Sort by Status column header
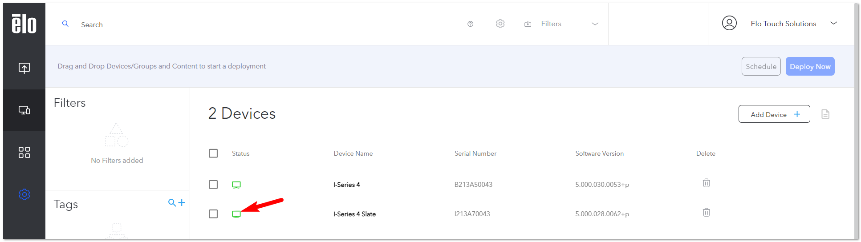 click(241, 153)
